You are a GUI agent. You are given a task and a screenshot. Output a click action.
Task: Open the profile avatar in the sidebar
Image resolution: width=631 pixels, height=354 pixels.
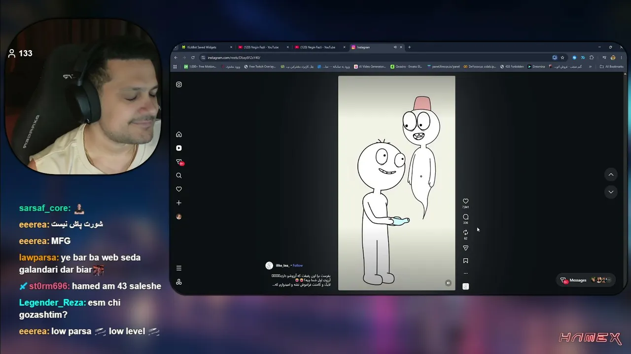tap(179, 217)
